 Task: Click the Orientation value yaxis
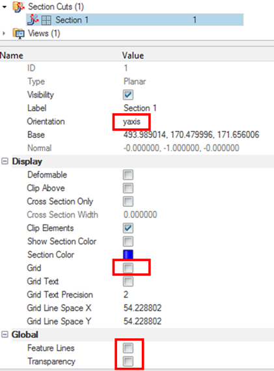click(x=131, y=122)
